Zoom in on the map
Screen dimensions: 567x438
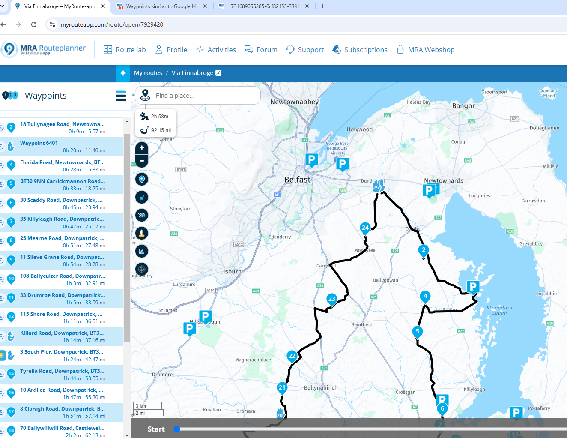142,148
